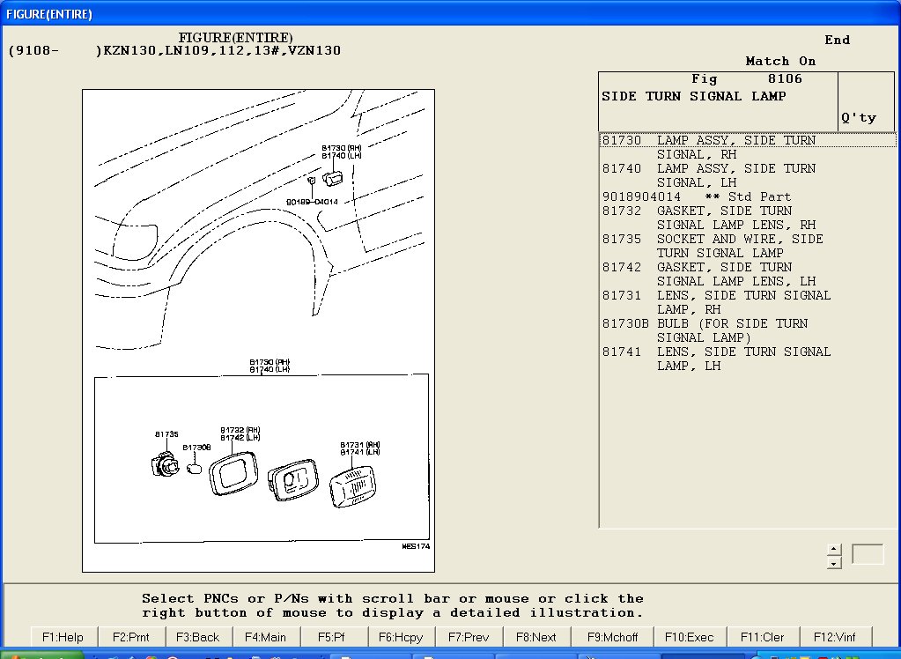Viewport: 901px width, 659px height.
Task: Show next figure with F8:Next
Action: [536, 637]
